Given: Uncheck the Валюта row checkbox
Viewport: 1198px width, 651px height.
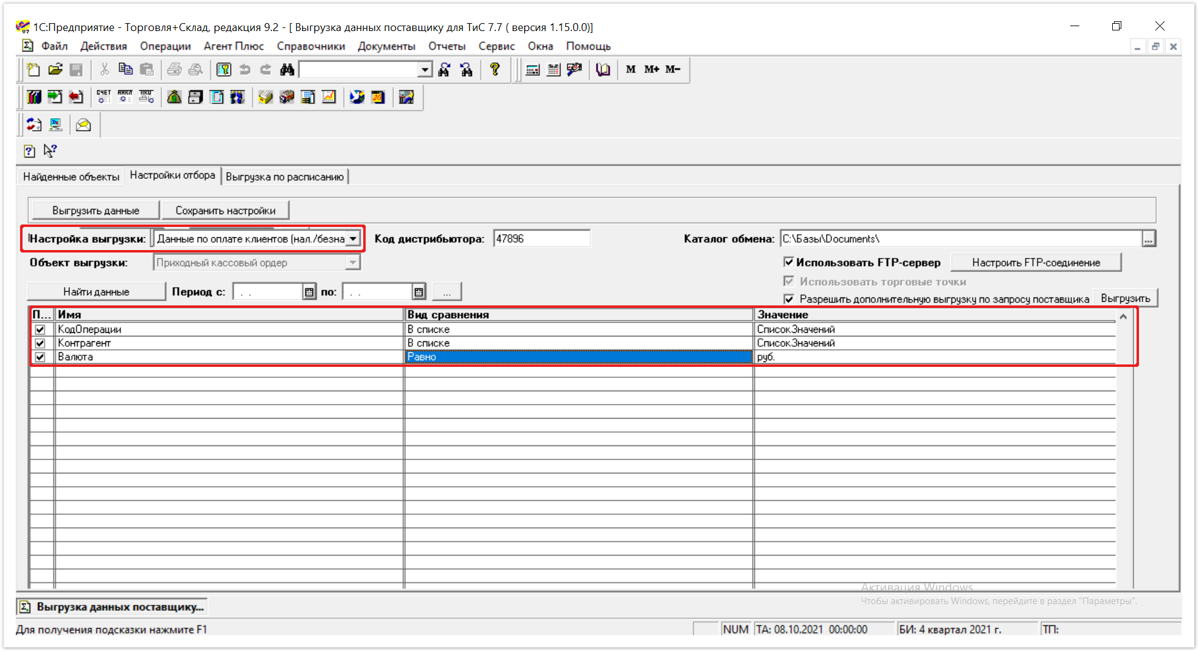Looking at the screenshot, I should 40,357.
